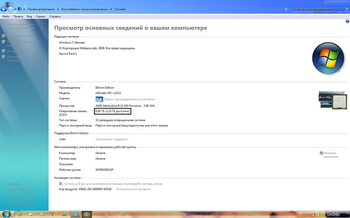Click shield icon beside advanced settings link
The height and width of the screenshot is (218, 350).
click(3, 57)
